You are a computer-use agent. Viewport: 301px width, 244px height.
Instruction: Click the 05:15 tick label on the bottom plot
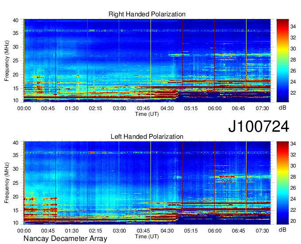(191, 231)
